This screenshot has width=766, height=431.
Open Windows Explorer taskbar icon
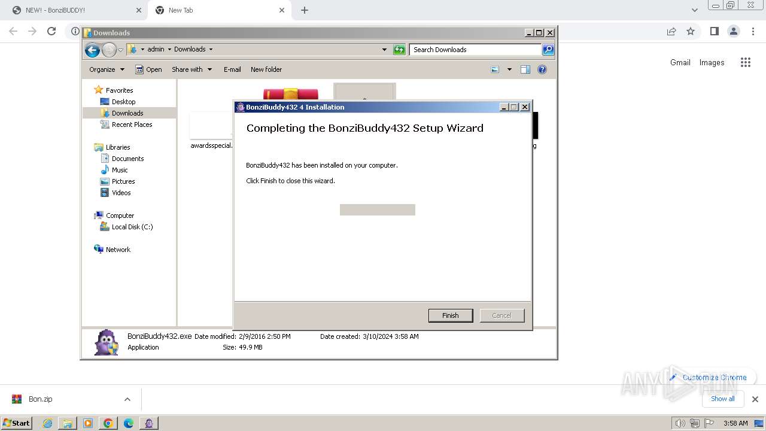68,423
